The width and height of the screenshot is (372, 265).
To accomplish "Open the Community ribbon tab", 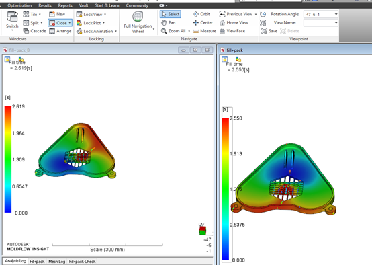I will [137, 5].
